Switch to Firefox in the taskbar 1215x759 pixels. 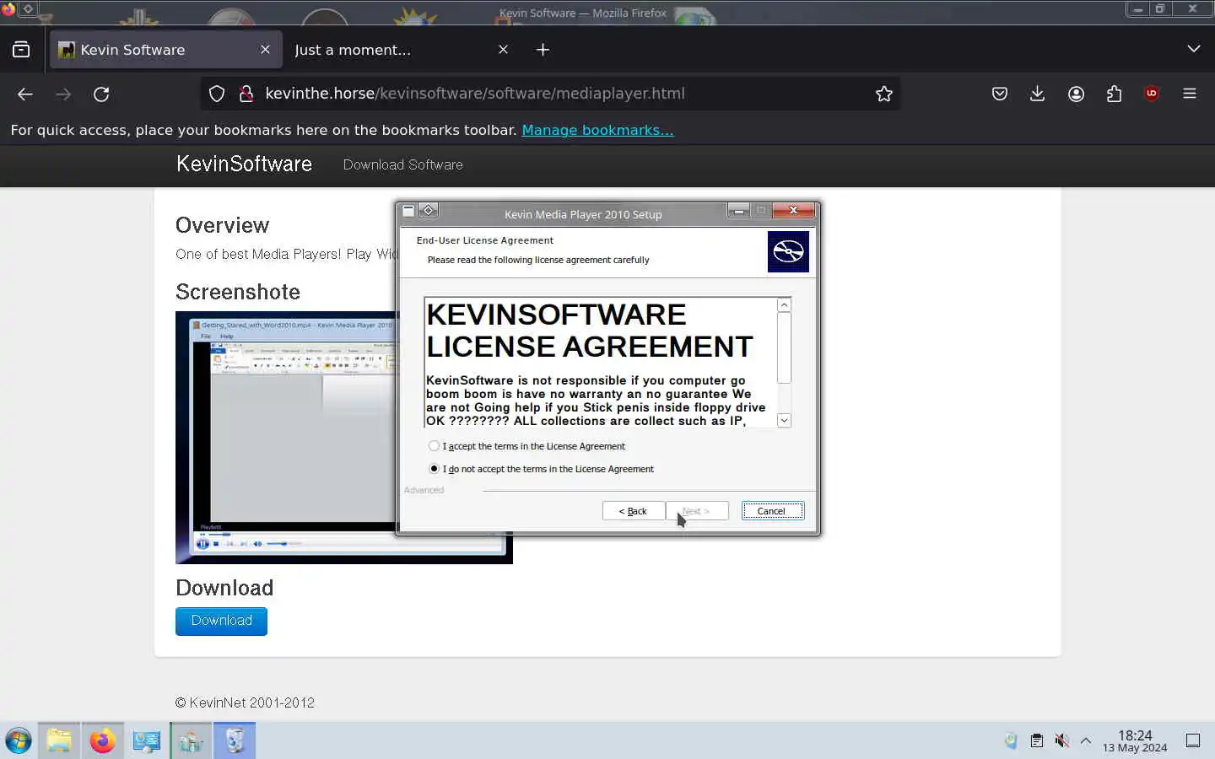tap(103, 741)
